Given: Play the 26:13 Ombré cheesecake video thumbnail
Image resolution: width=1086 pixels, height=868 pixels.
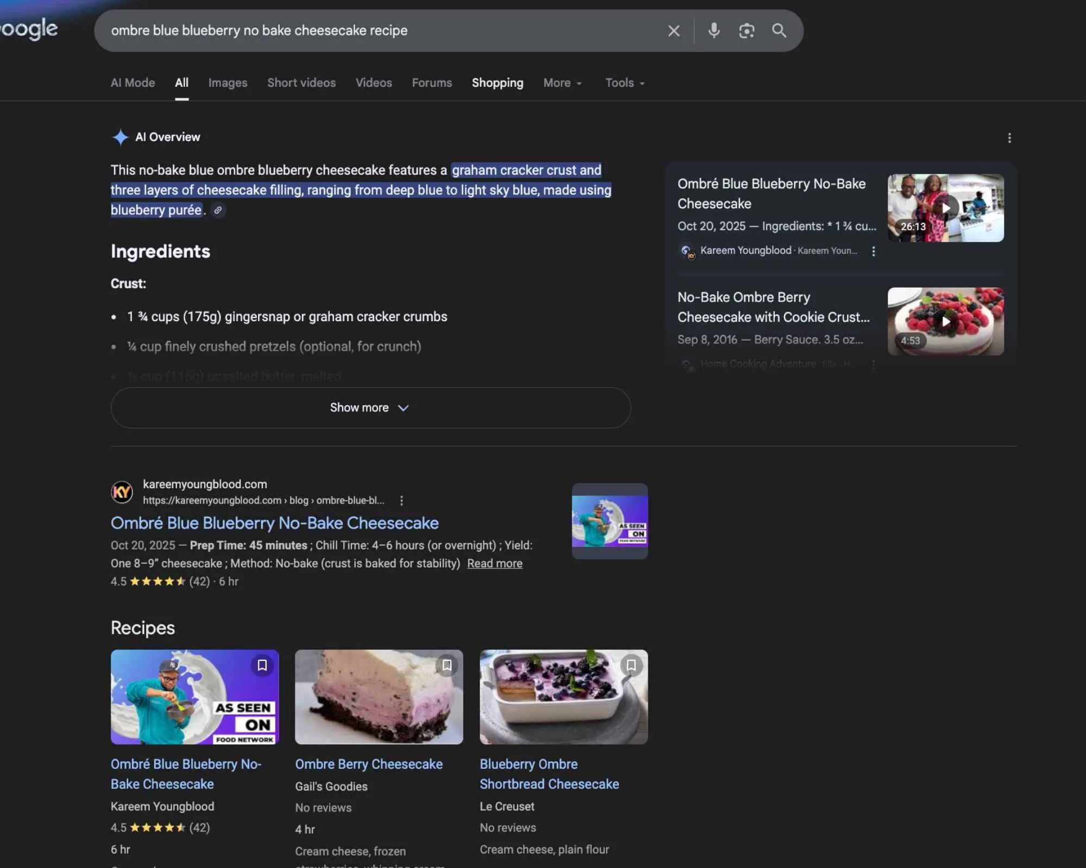Looking at the screenshot, I should (945, 208).
